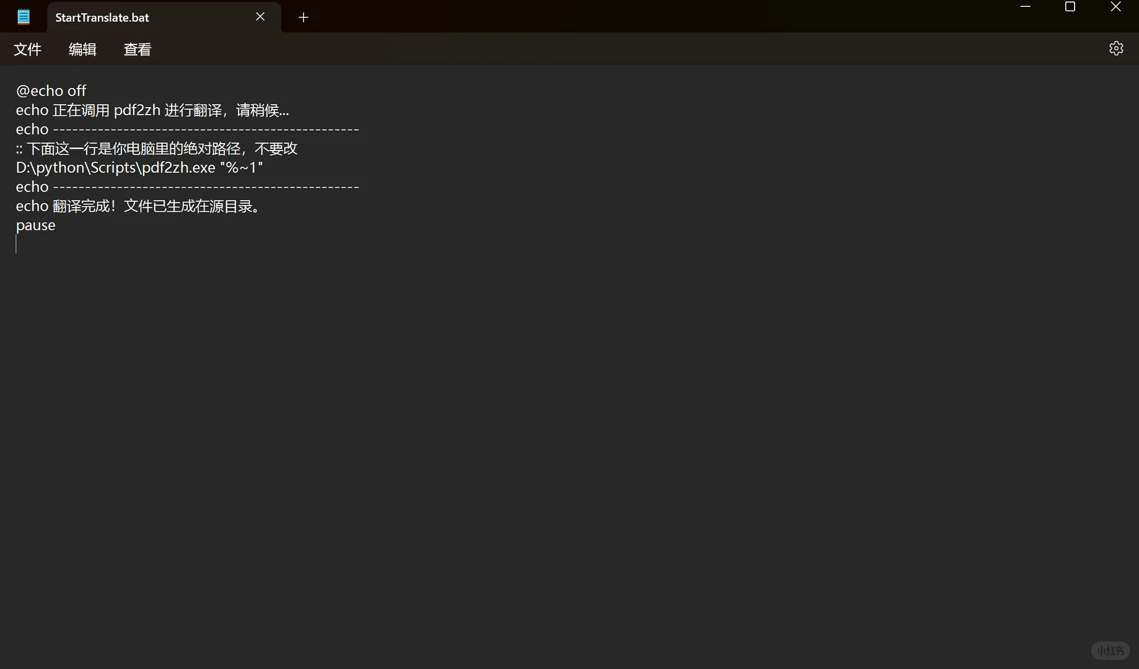This screenshot has height=669, width=1139.
Task: Click the Notepad app icon
Action: [x=23, y=16]
